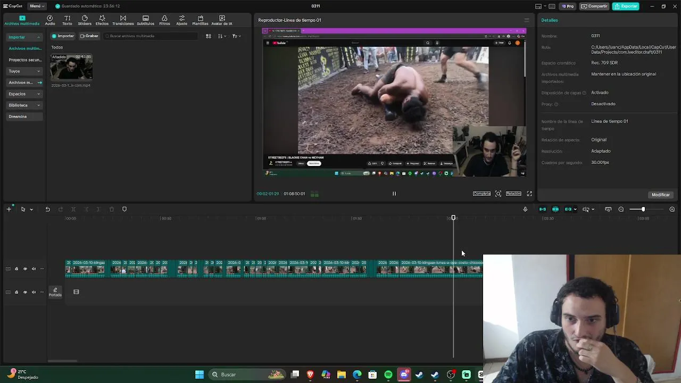Switch to the Stickers tab
This screenshot has width=681, height=383.
click(85, 20)
